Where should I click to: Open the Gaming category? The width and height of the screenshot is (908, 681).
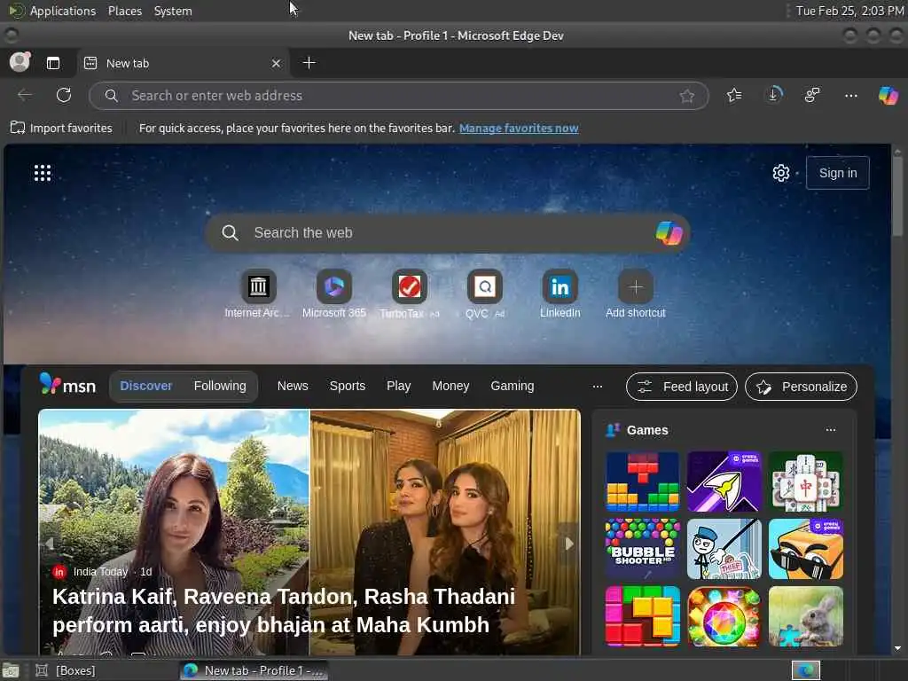[x=512, y=386]
